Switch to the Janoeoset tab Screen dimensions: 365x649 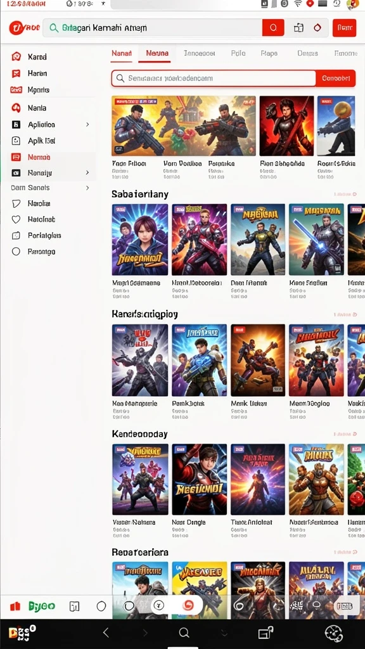(200, 53)
